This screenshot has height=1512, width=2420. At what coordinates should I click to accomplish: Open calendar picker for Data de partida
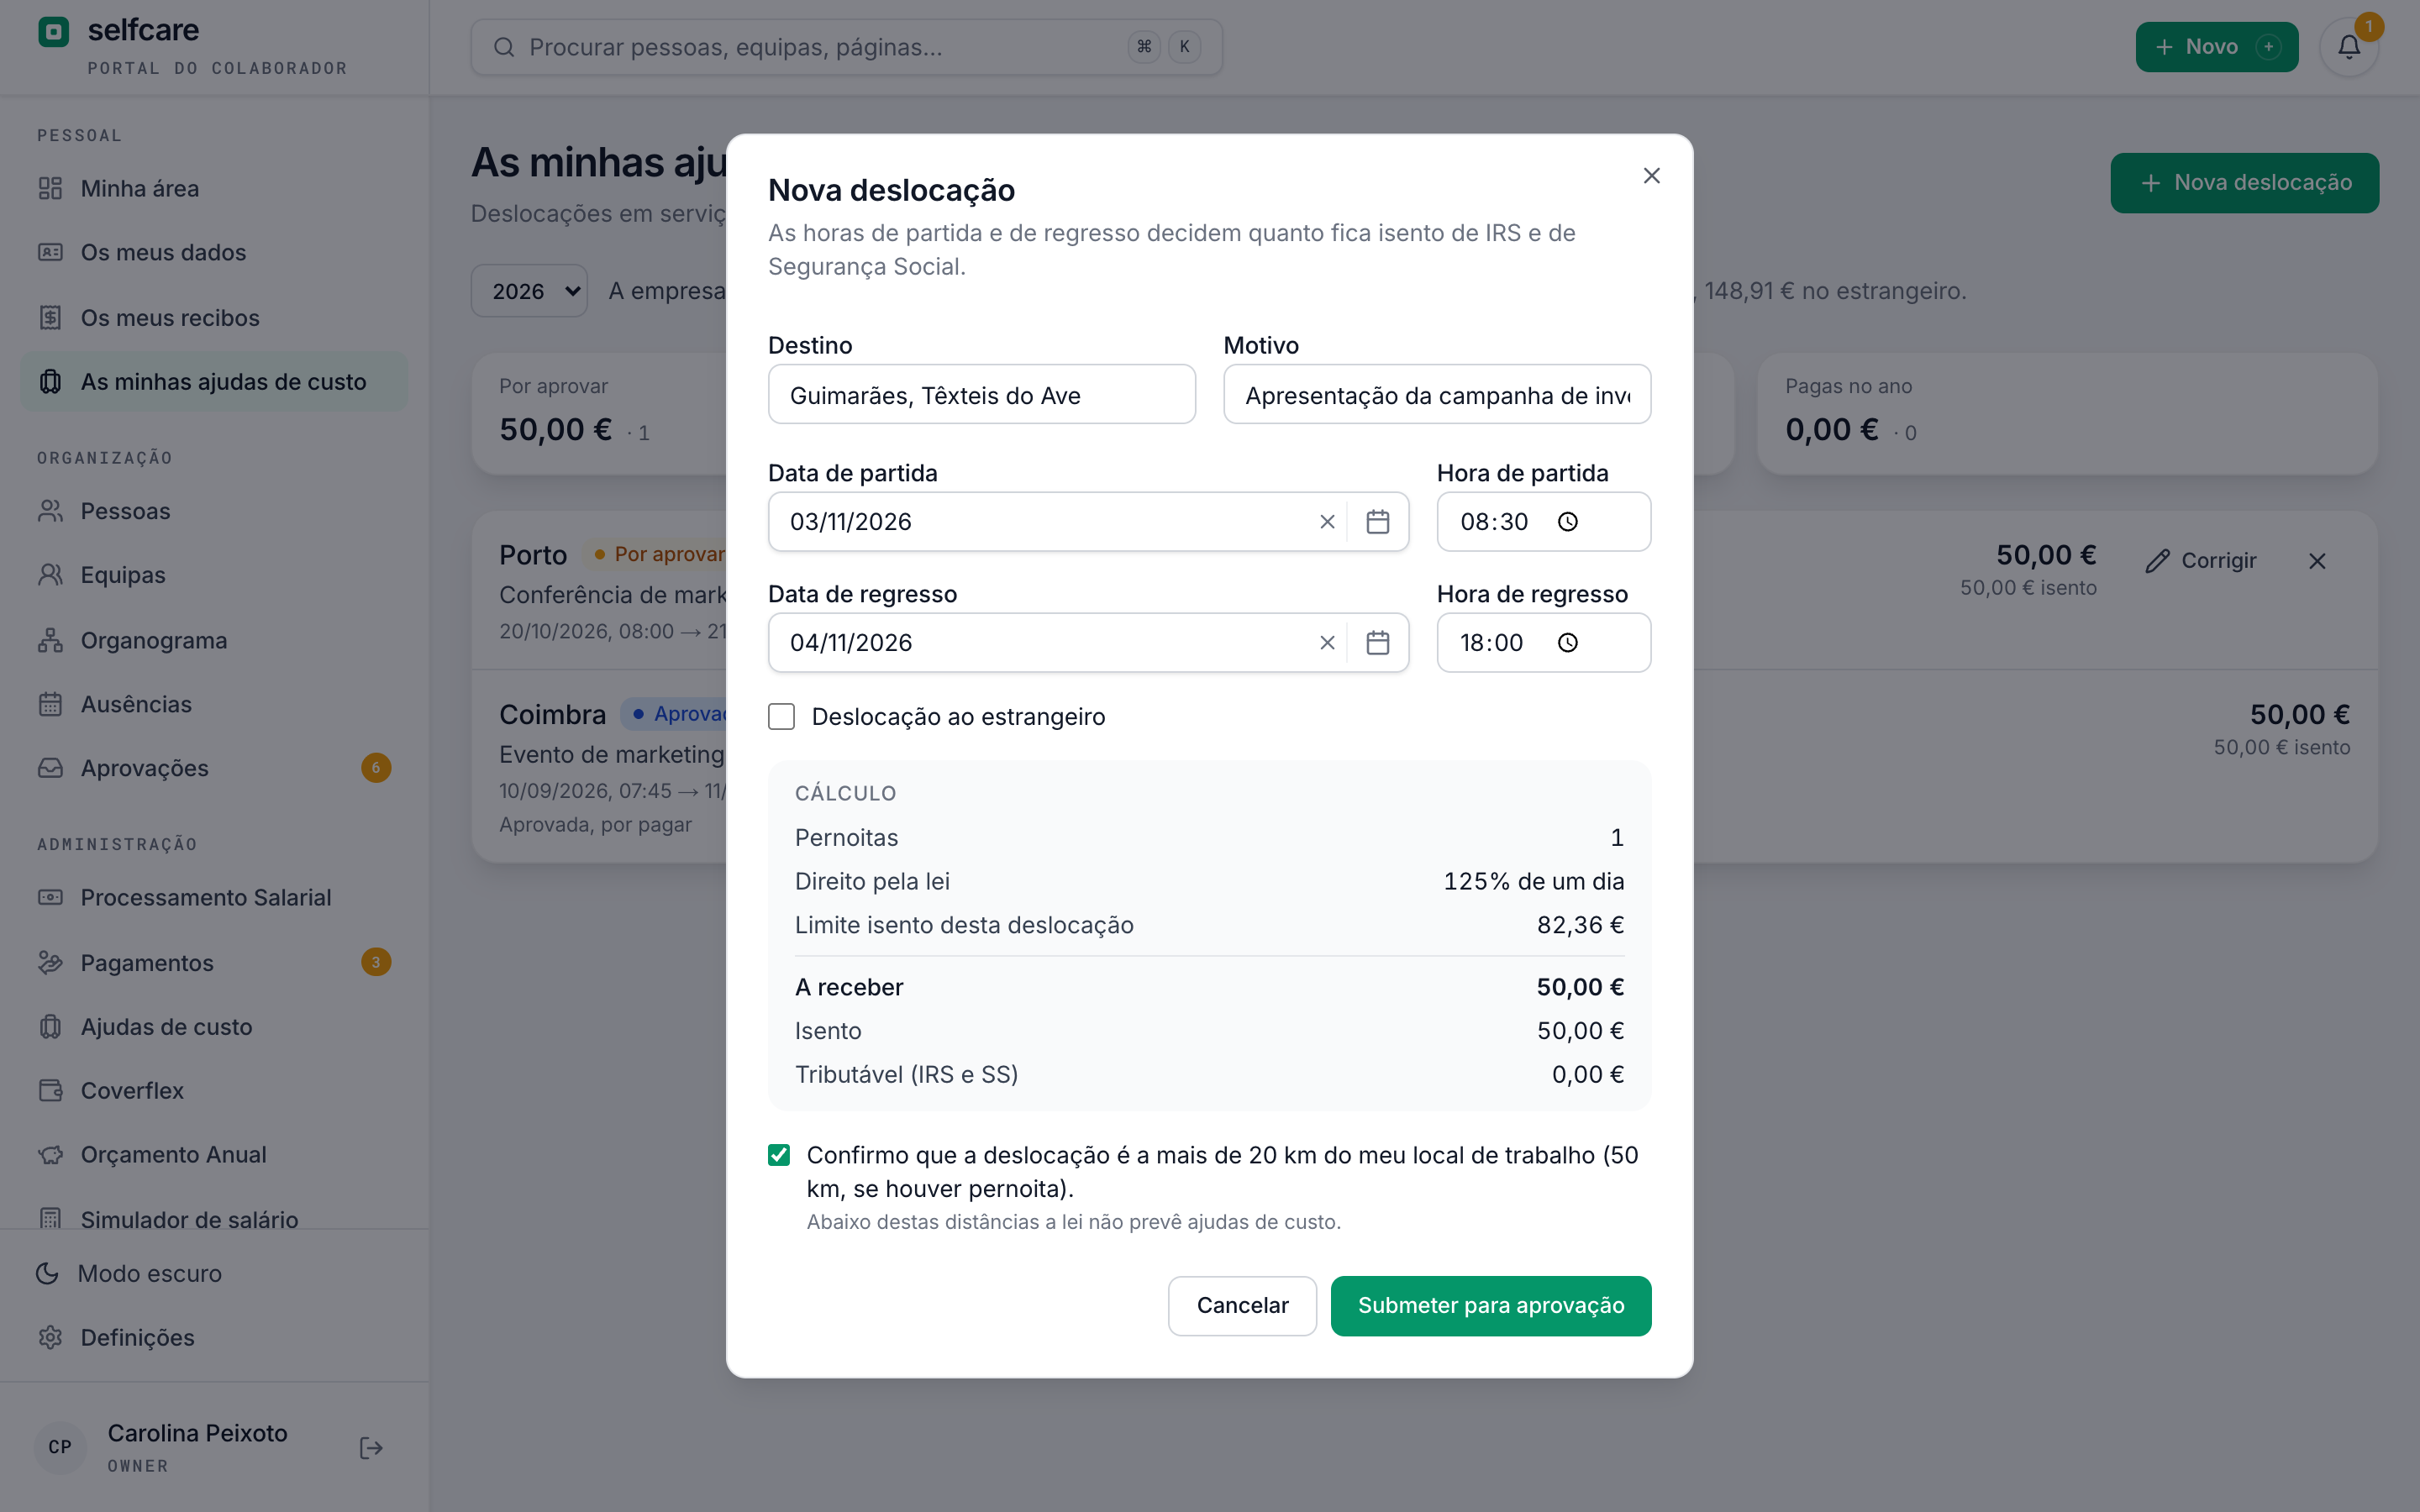pos(1378,522)
